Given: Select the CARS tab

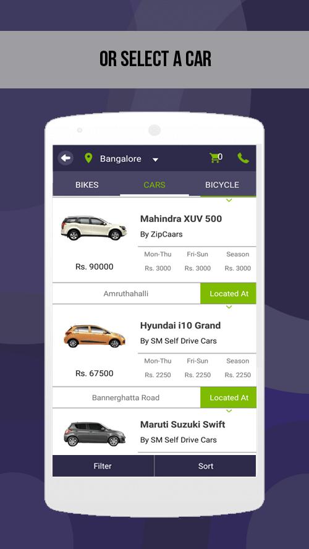Looking at the screenshot, I should 154,185.
